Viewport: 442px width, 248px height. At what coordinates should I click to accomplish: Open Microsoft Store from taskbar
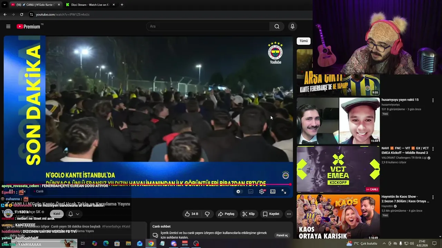click(117, 244)
